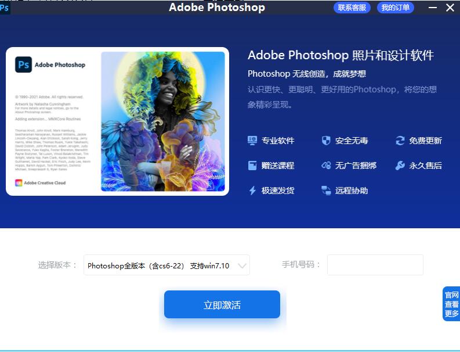The height and width of the screenshot is (352, 460).
Task: Click the 远程协助 label
Action: [x=352, y=191]
